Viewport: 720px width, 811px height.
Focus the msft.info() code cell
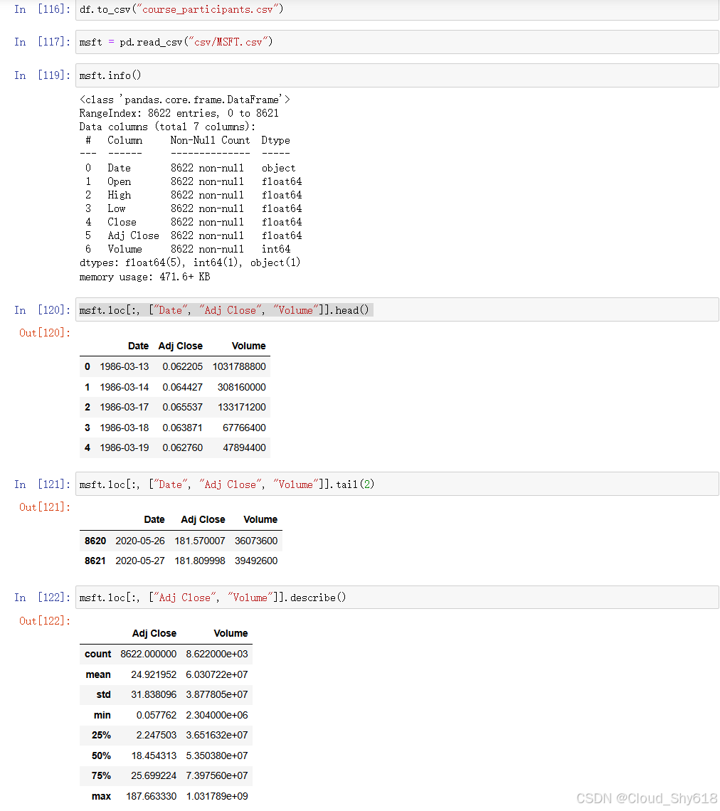pyautogui.click(x=397, y=75)
